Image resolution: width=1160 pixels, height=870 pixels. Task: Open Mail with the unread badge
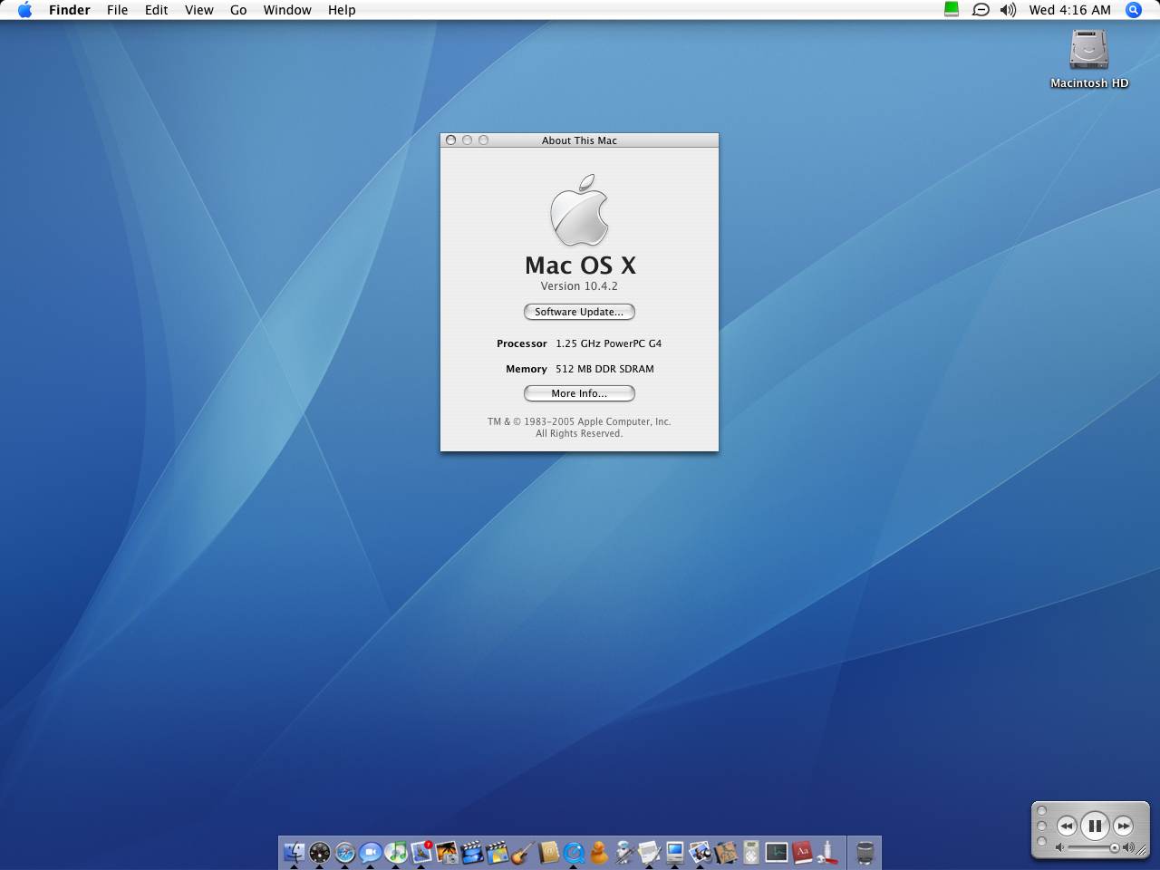click(421, 852)
